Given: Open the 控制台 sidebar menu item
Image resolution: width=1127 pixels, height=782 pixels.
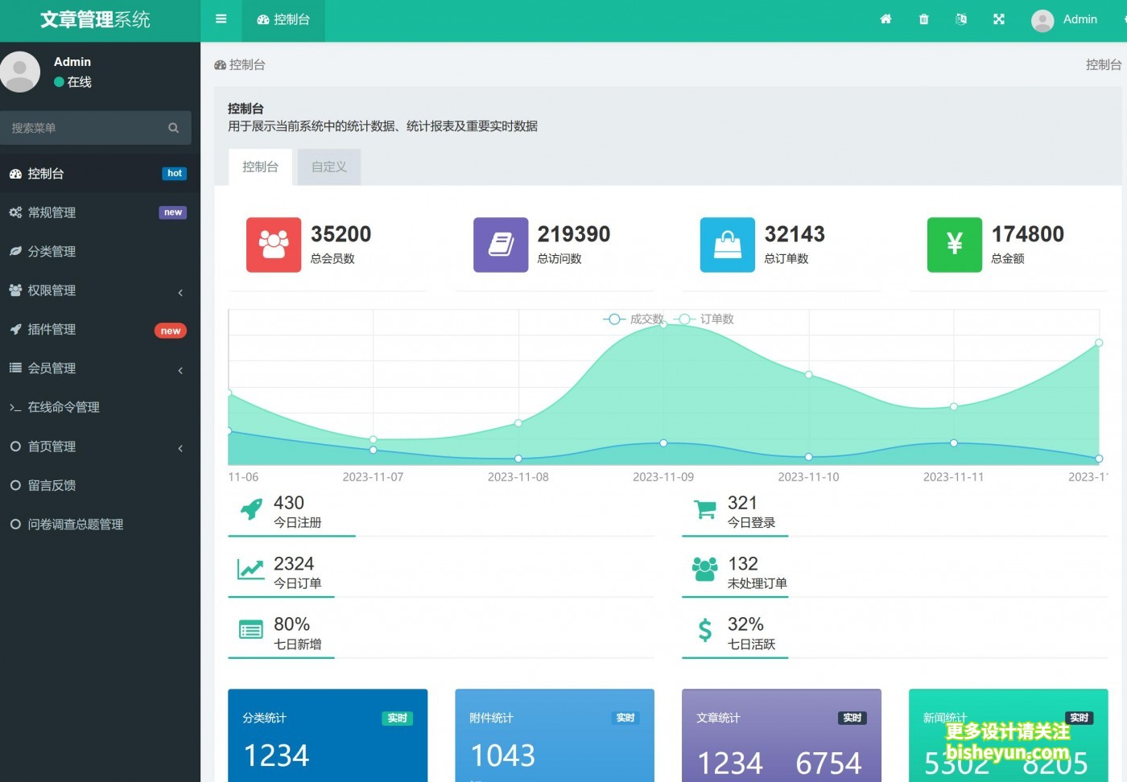Looking at the screenshot, I should [x=100, y=174].
